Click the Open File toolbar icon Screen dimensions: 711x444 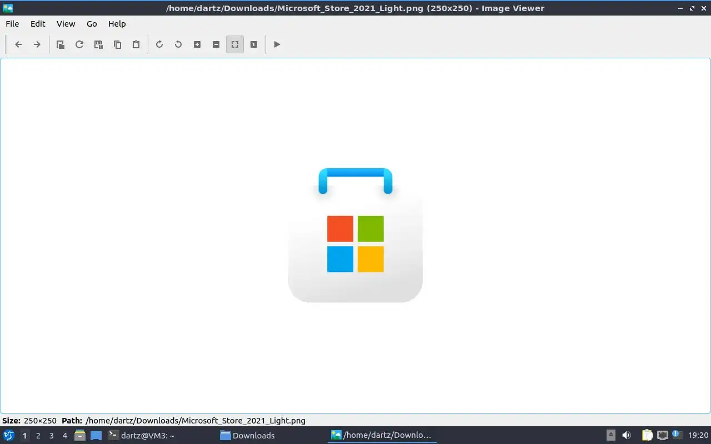coord(61,44)
